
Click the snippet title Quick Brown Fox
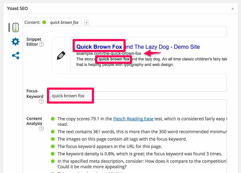(x=99, y=47)
